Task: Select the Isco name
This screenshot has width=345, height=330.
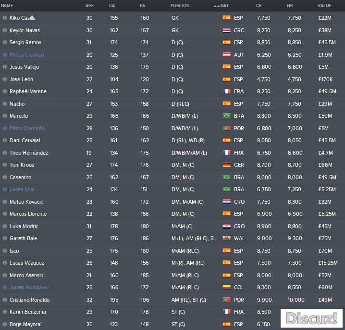Action: pyautogui.click(x=14, y=251)
